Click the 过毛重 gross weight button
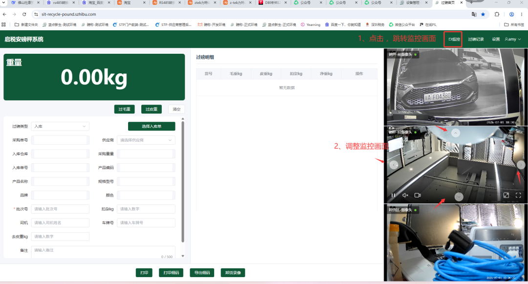The image size is (528, 284). [124, 109]
